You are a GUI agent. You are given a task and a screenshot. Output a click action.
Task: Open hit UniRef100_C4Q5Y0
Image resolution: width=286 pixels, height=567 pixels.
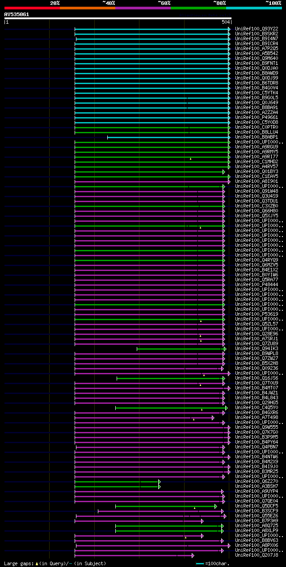(x=257, y=407)
